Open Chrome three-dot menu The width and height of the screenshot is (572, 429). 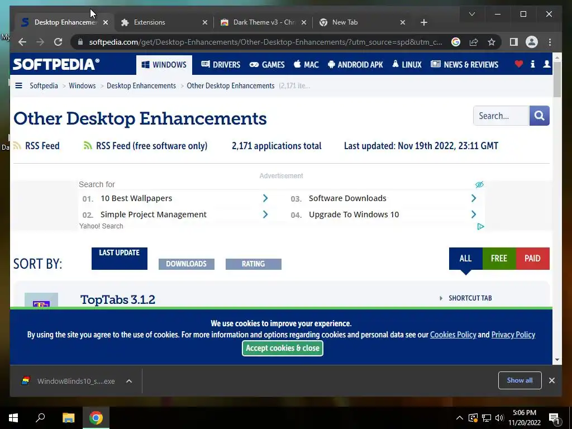(550, 42)
